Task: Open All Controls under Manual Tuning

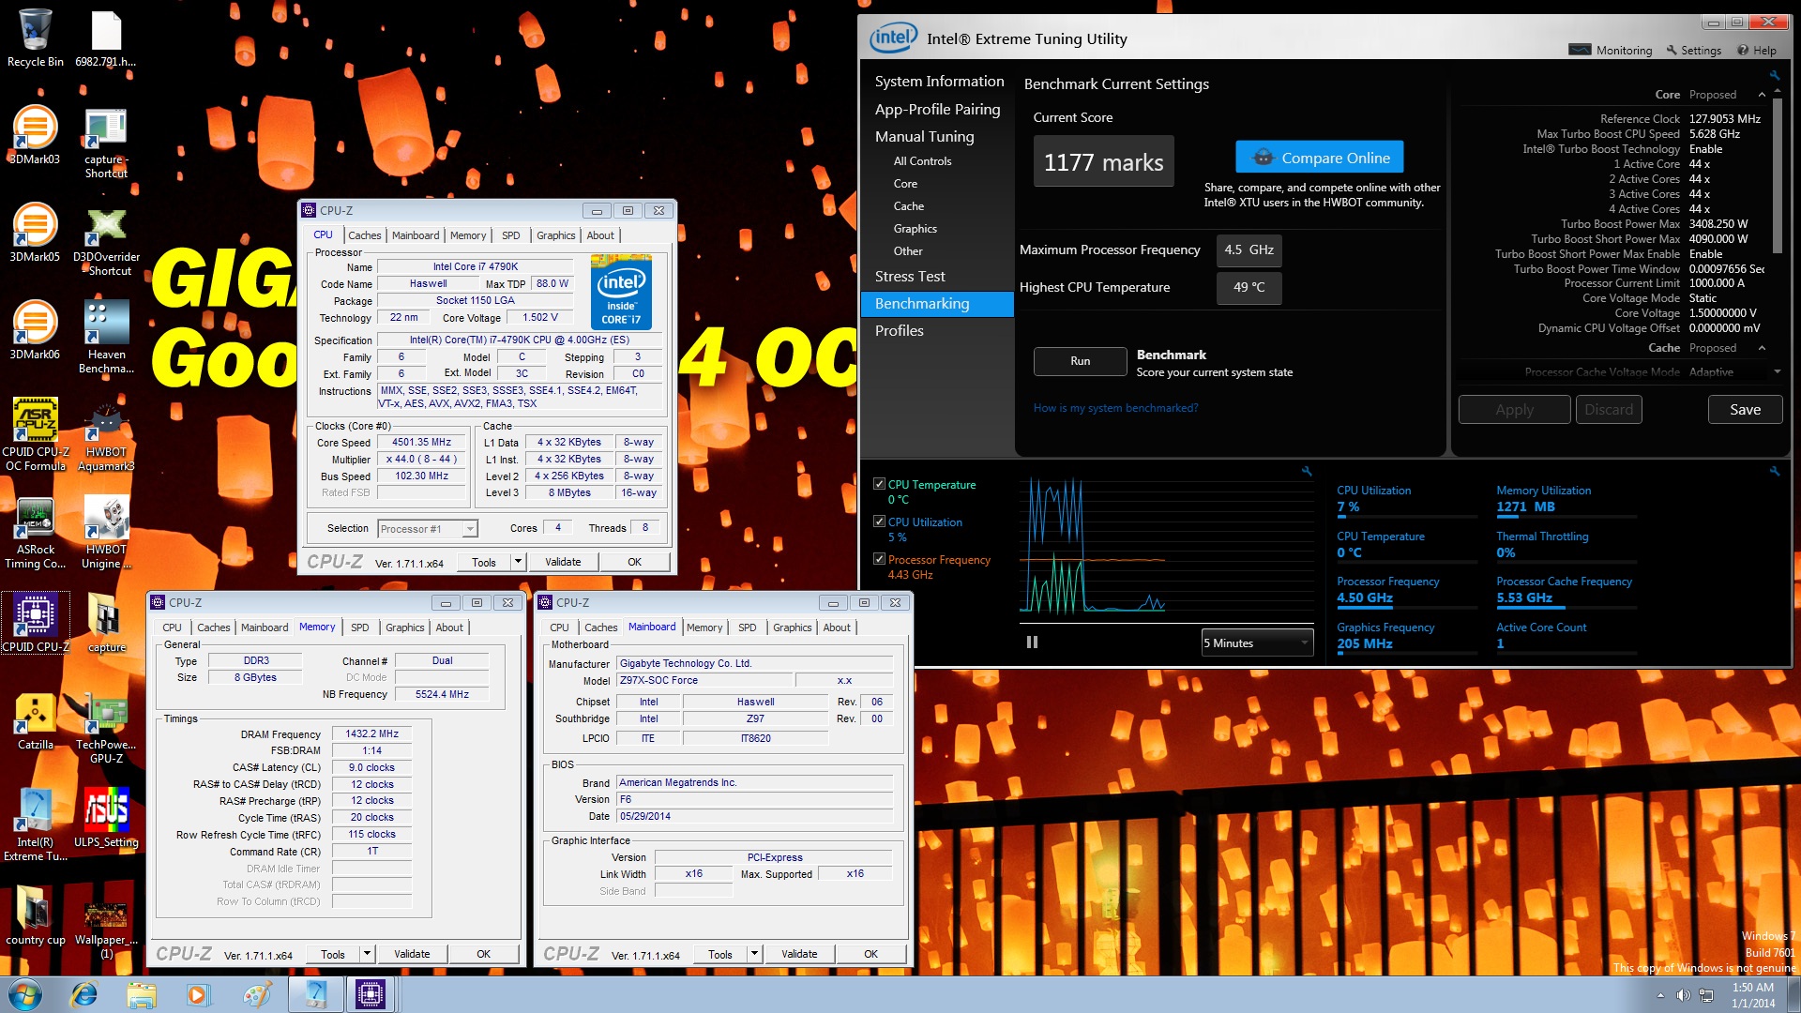Action: tap(922, 161)
